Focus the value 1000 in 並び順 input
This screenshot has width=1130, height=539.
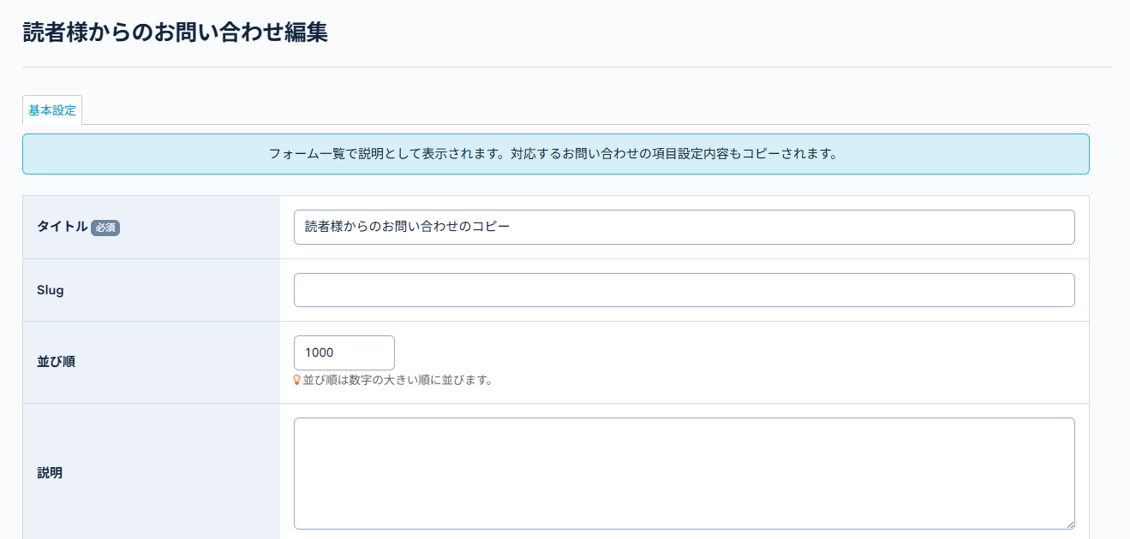point(321,352)
